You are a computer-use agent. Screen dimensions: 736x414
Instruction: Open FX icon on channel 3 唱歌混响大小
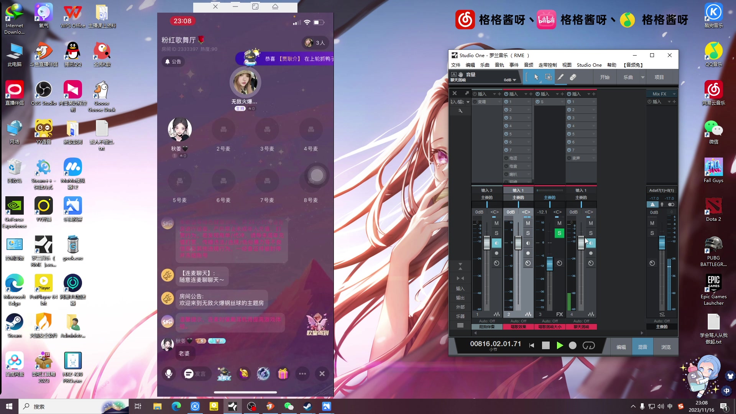(560, 314)
